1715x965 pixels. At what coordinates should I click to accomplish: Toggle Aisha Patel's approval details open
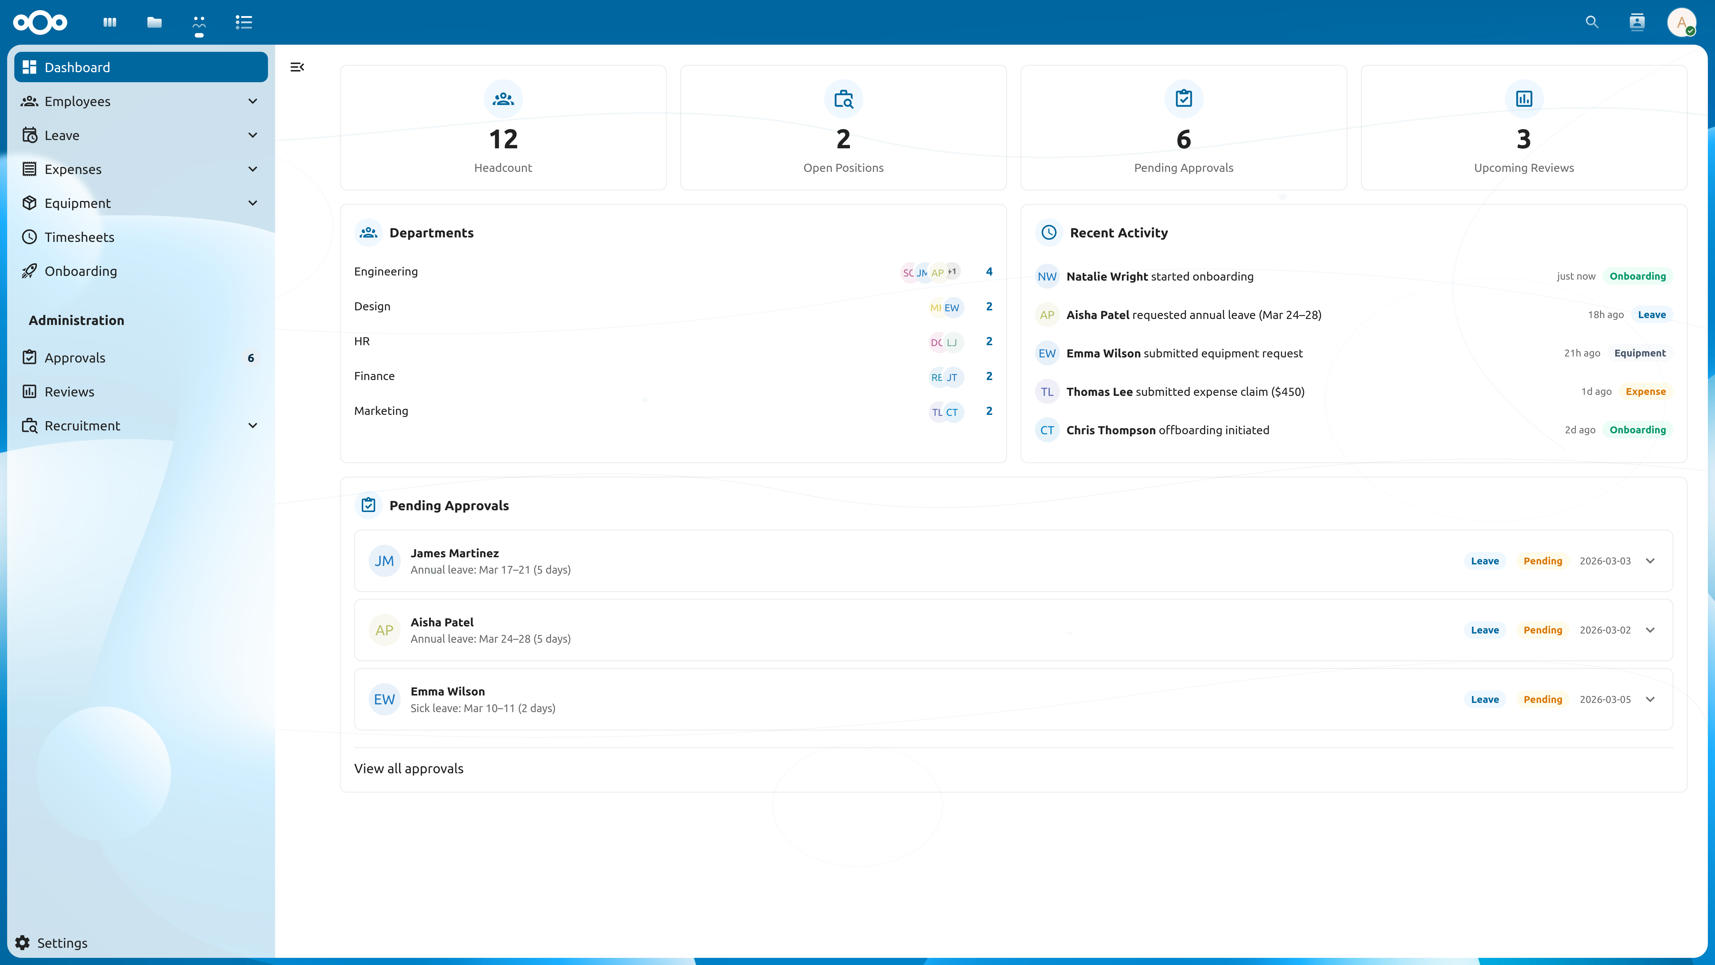coord(1650,630)
